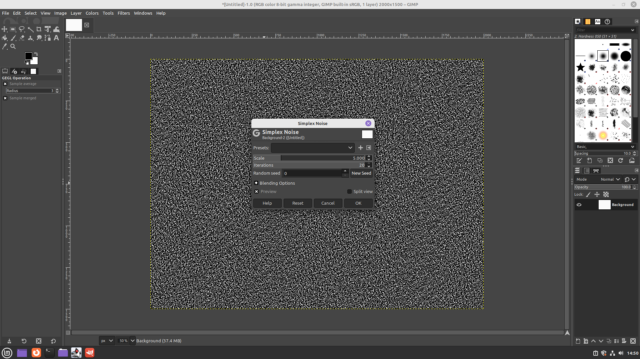The width and height of the screenshot is (640, 359).
Task: Open the Filters menu
Action: click(x=123, y=13)
